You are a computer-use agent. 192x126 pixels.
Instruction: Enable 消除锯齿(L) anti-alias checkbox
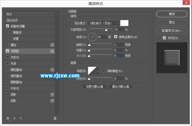coord(104,71)
